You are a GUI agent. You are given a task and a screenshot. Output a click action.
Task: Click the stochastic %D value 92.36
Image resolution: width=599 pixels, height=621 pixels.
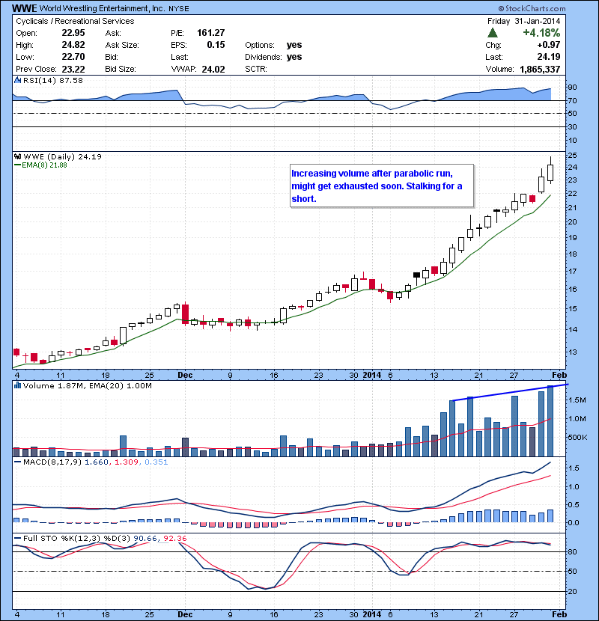(174, 538)
